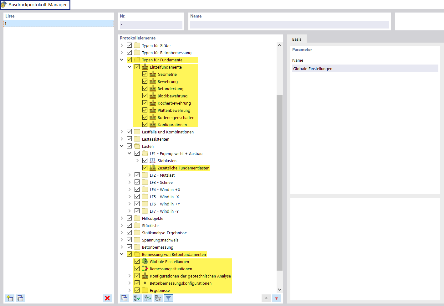Click the Globale Einstellungen parameter name field

tap(365, 68)
